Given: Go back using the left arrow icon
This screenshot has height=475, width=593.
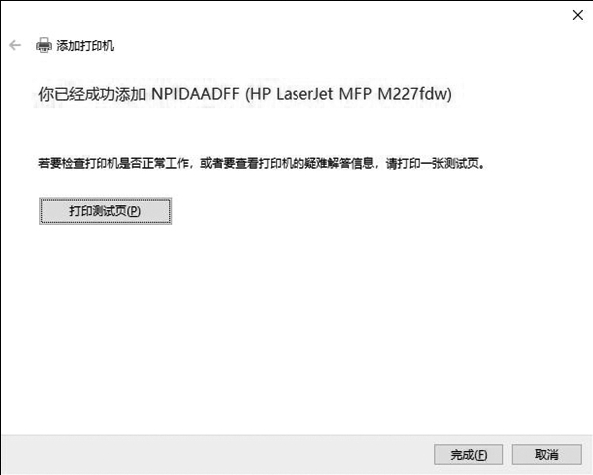Looking at the screenshot, I should click(15, 45).
